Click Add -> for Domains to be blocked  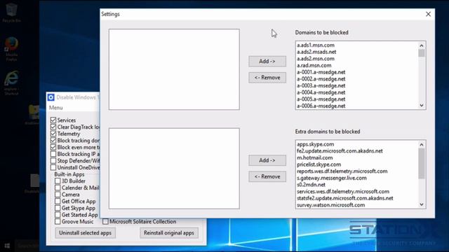(267, 61)
